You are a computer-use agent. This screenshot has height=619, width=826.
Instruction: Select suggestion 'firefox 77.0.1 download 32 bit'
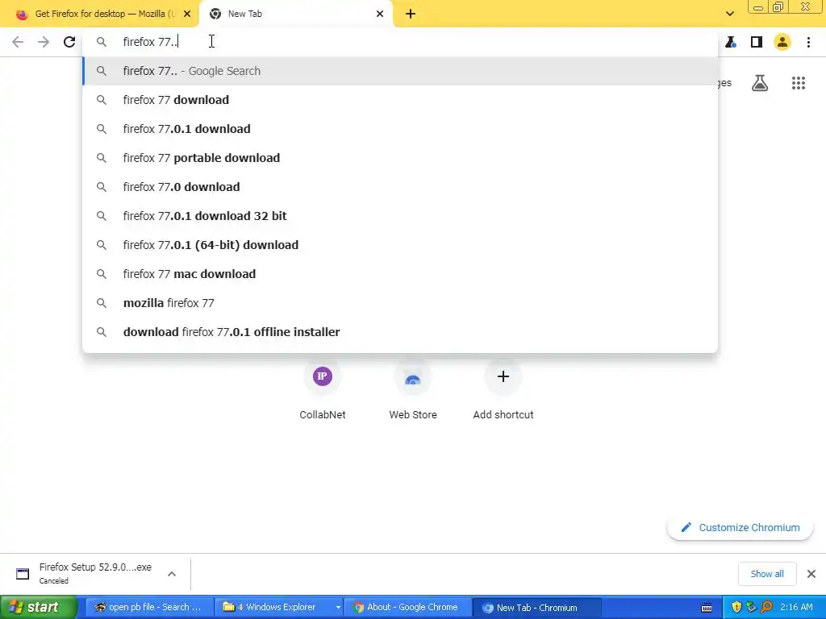click(x=400, y=216)
